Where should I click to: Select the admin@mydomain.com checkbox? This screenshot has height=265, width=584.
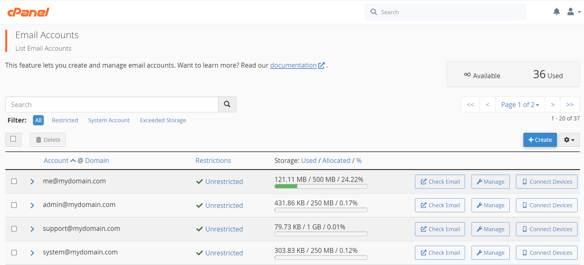coord(14,205)
